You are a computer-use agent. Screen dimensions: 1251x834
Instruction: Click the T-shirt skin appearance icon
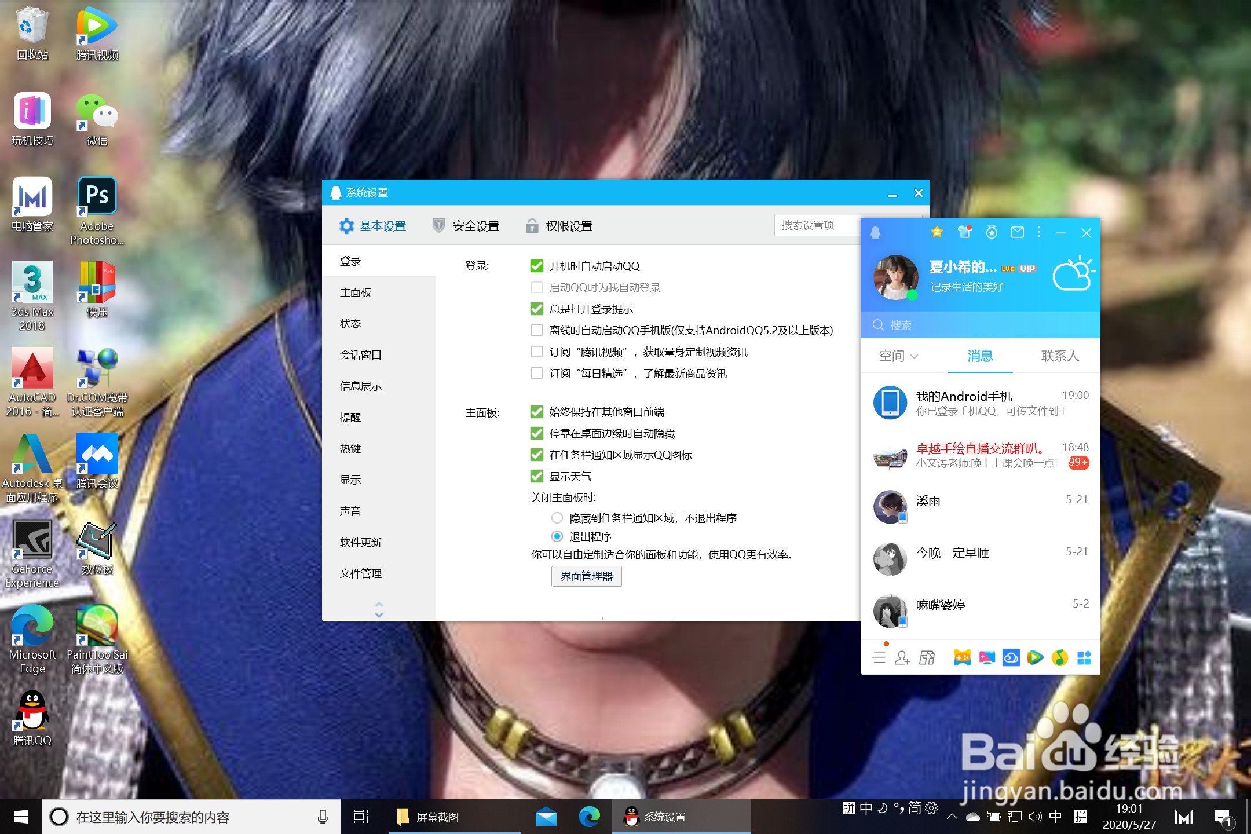pyautogui.click(x=964, y=232)
